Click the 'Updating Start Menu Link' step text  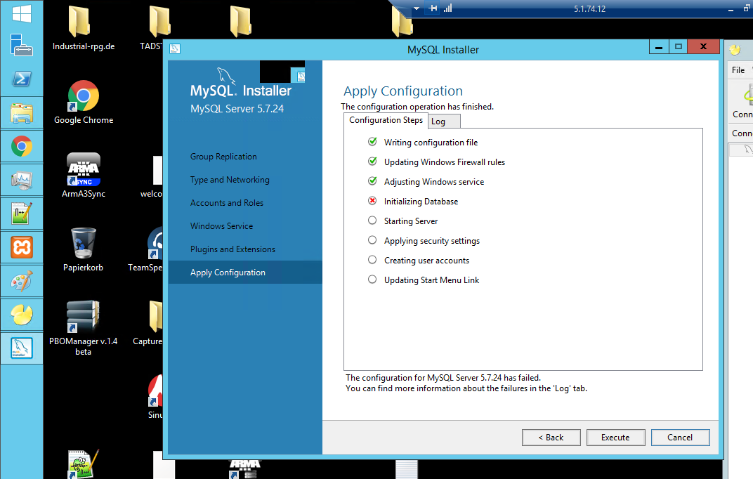(432, 280)
